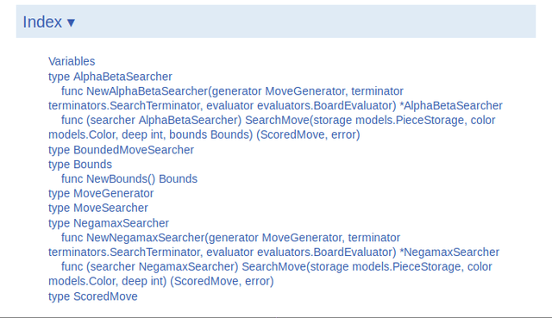Open the Variables link
This screenshot has width=552, height=318.
coord(72,61)
